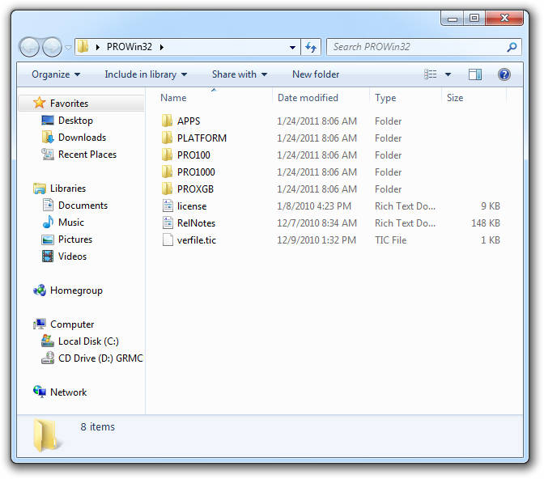Select the license file name
The width and height of the screenshot is (544, 479).
[192, 206]
